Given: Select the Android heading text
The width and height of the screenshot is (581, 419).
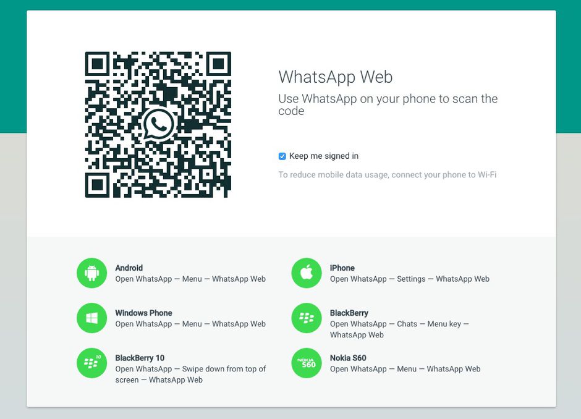Looking at the screenshot, I should 129,268.
